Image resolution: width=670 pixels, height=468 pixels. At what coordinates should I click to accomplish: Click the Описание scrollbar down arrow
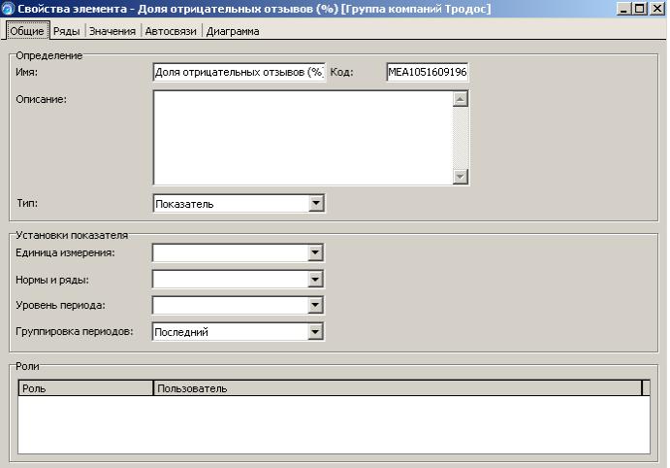pyautogui.click(x=461, y=177)
